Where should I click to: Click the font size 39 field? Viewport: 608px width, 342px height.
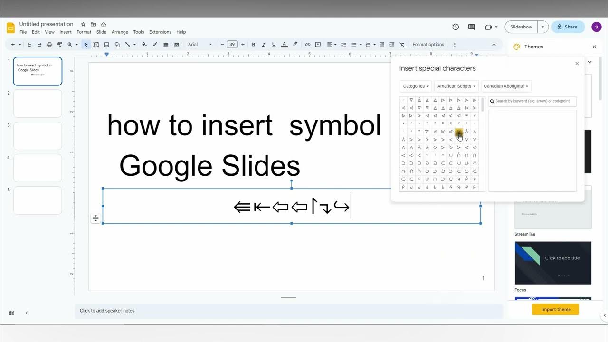click(x=232, y=45)
